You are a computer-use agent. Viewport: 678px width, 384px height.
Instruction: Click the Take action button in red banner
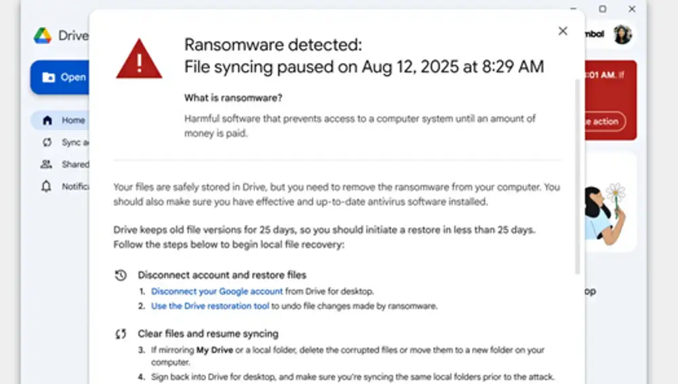pos(605,122)
